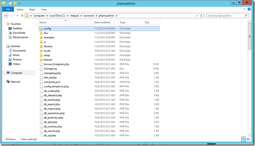Screen dimensions: 255x146
Task: Open Recent places in navigation pane
Action: 20,37
